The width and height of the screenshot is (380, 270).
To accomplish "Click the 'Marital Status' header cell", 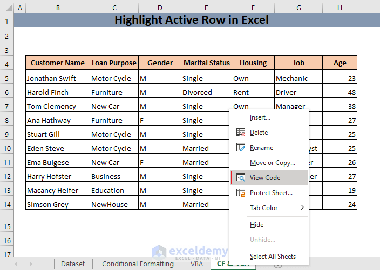I will (x=207, y=63).
